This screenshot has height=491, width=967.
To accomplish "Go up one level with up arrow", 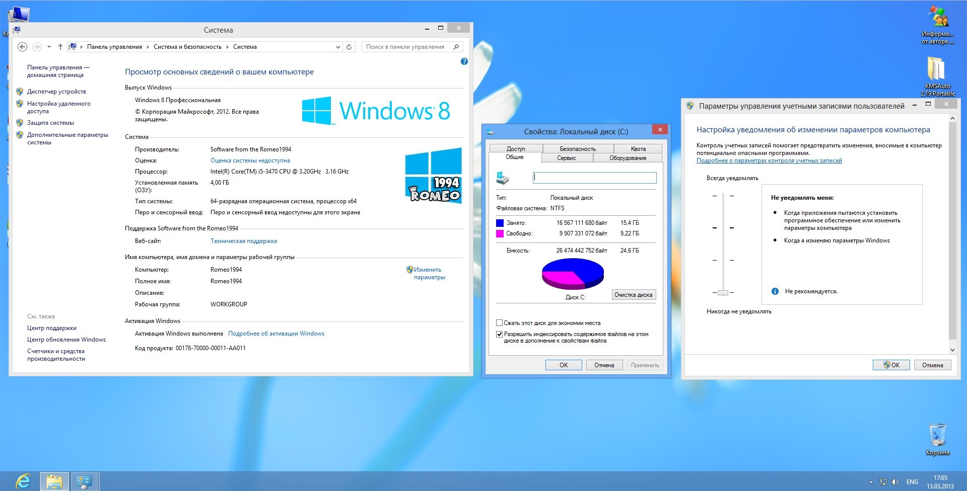I will tap(60, 47).
